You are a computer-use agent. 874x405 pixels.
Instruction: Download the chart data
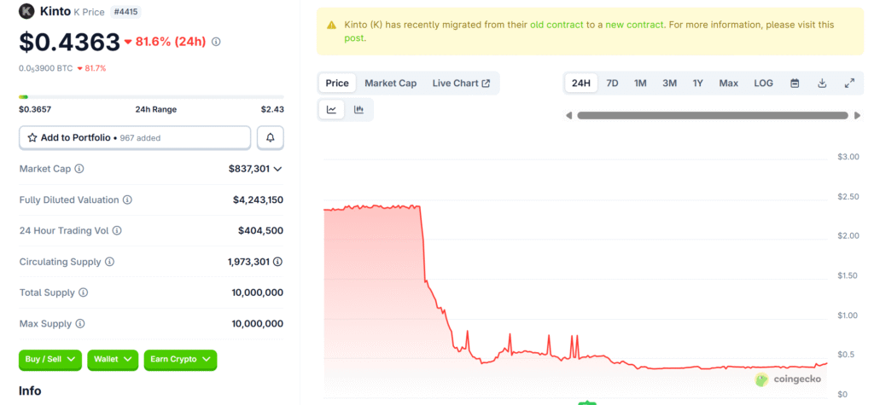click(822, 83)
